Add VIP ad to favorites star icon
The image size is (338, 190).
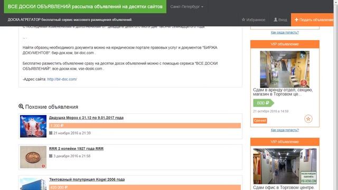click(x=308, y=119)
